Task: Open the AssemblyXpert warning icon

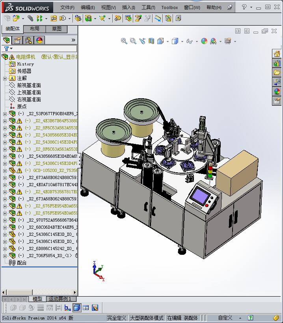Action: pos(168,18)
